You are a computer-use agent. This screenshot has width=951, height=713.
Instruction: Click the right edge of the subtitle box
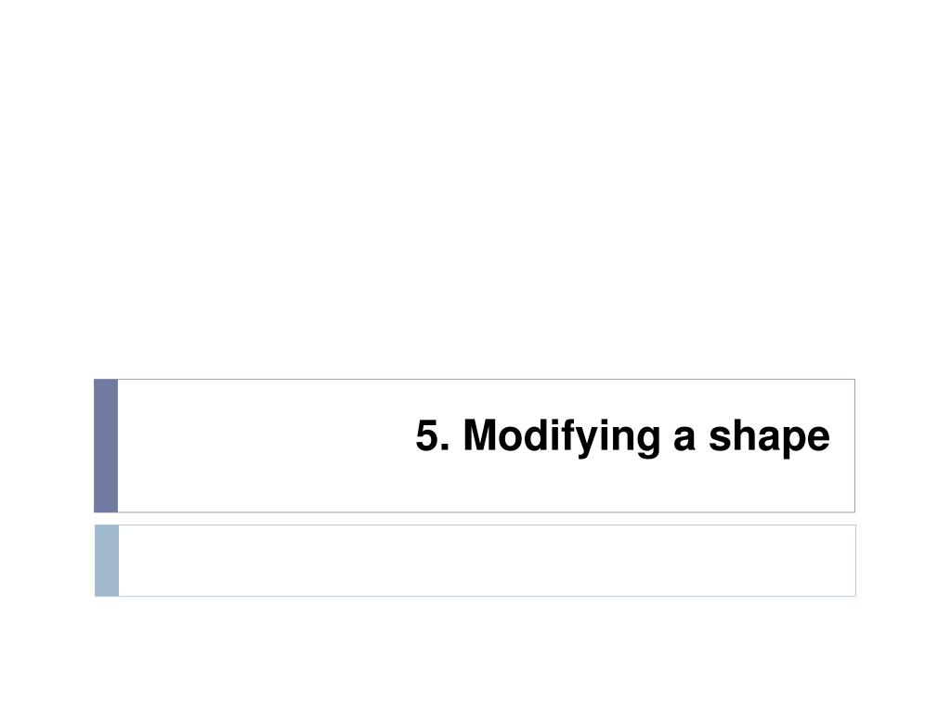(855, 561)
